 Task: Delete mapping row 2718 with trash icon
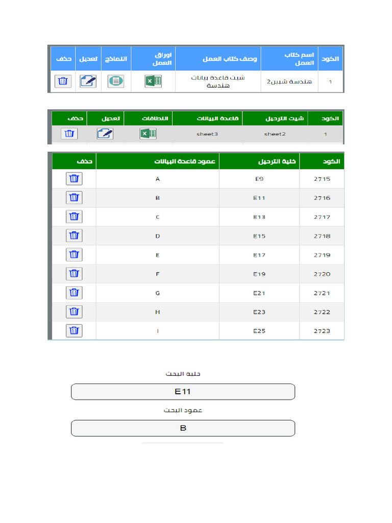pyautogui.click(x=74, y=236)
